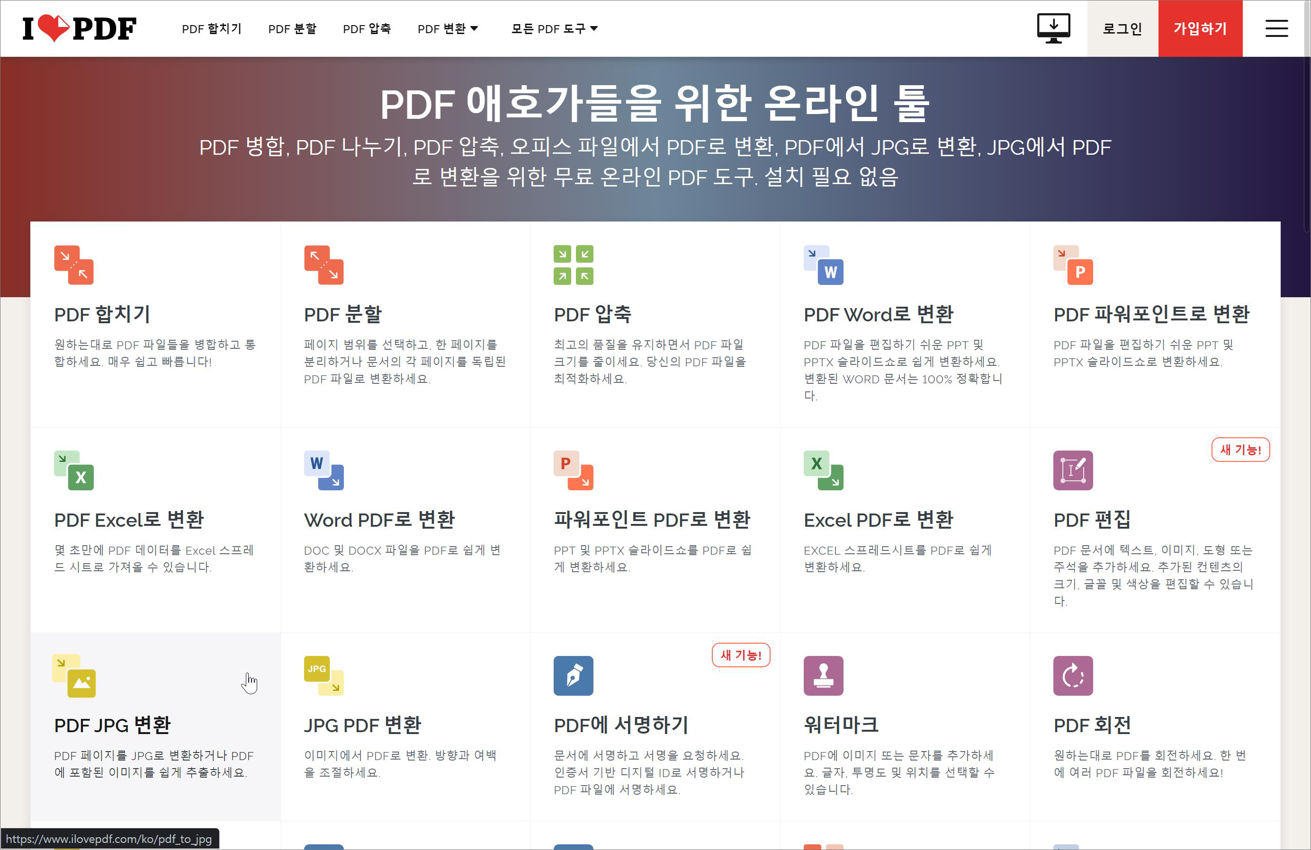Click the PDF to PowerPoint conversion icon

1072,265
